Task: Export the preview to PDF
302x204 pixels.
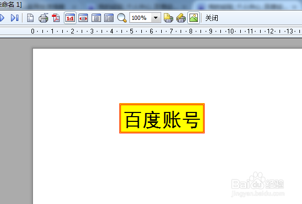Action: coord(56,18)
